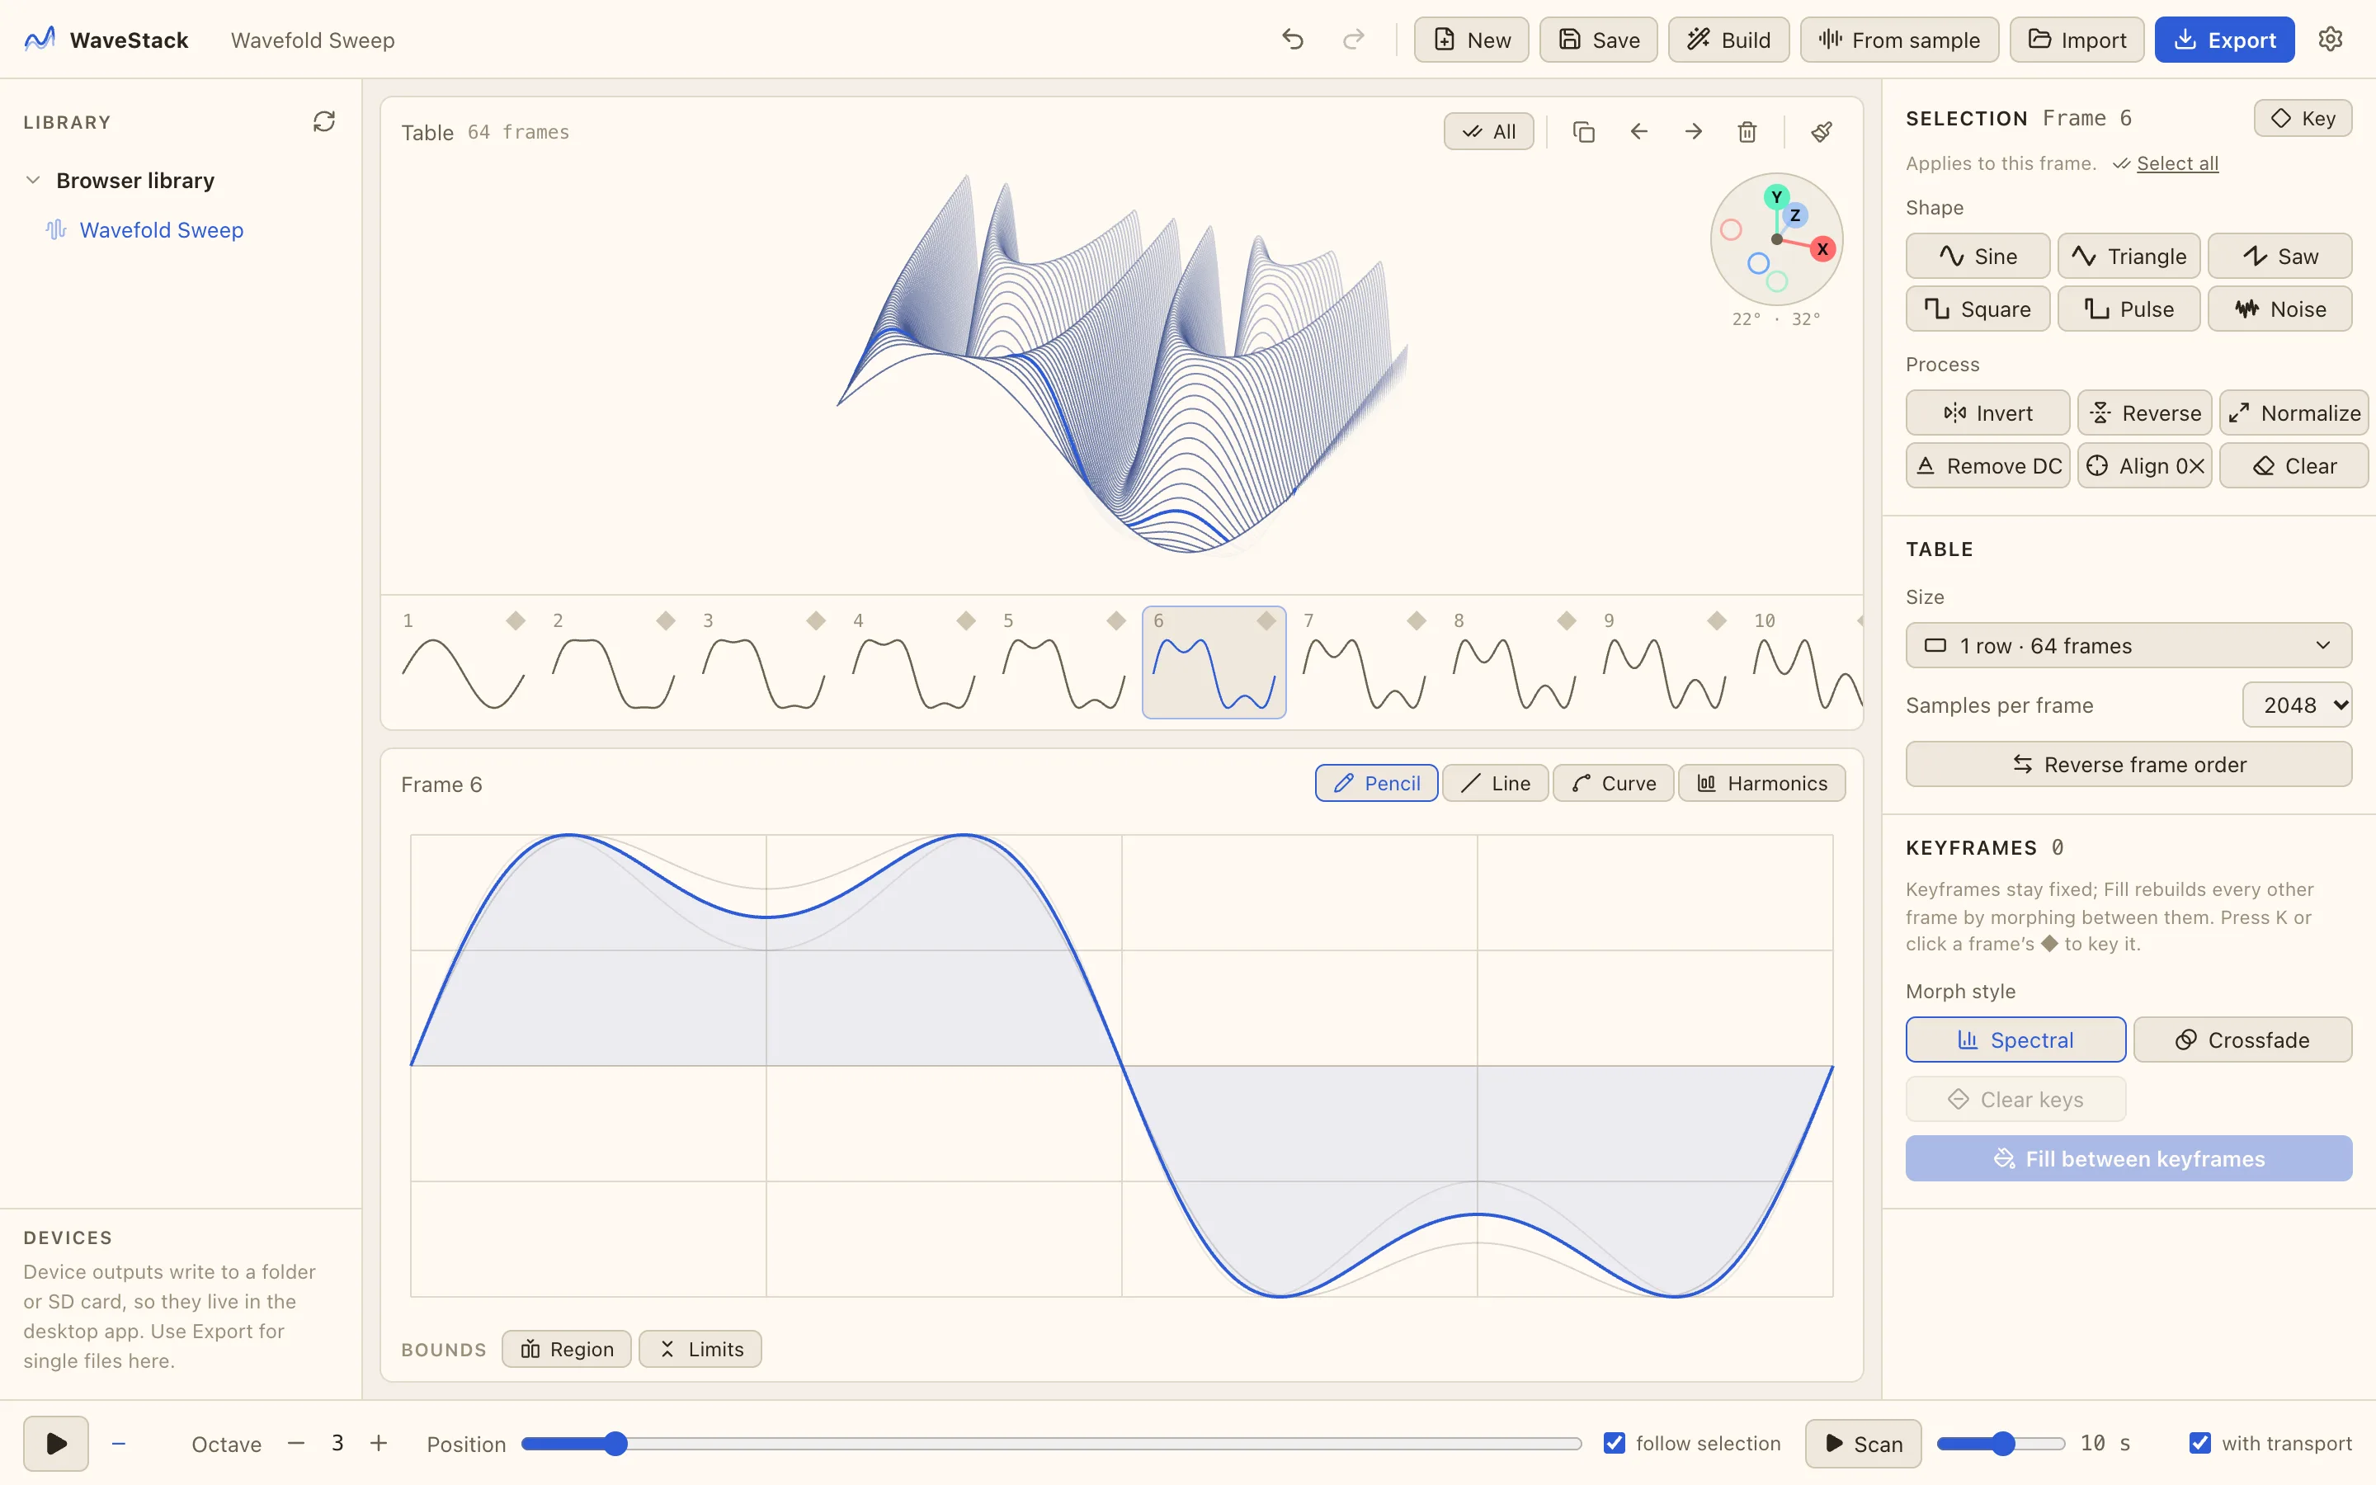
Task: Apply Noise shape to frame
Action: 2279,309
